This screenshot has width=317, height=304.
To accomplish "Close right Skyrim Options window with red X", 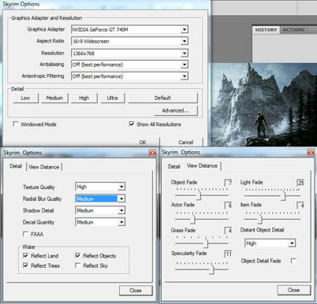I will tap(311, 152).
